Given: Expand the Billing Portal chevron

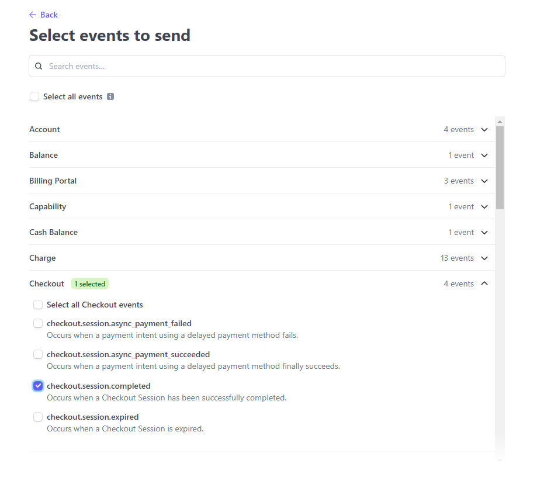Looking at the screenshot, I should [484, 181].
